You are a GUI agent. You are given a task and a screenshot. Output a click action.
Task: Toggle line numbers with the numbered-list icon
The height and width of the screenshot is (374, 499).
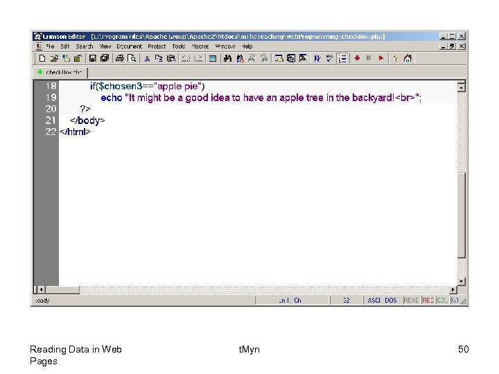coord(342,58)
